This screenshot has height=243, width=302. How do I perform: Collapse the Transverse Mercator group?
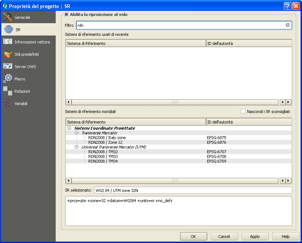(77, 133)
